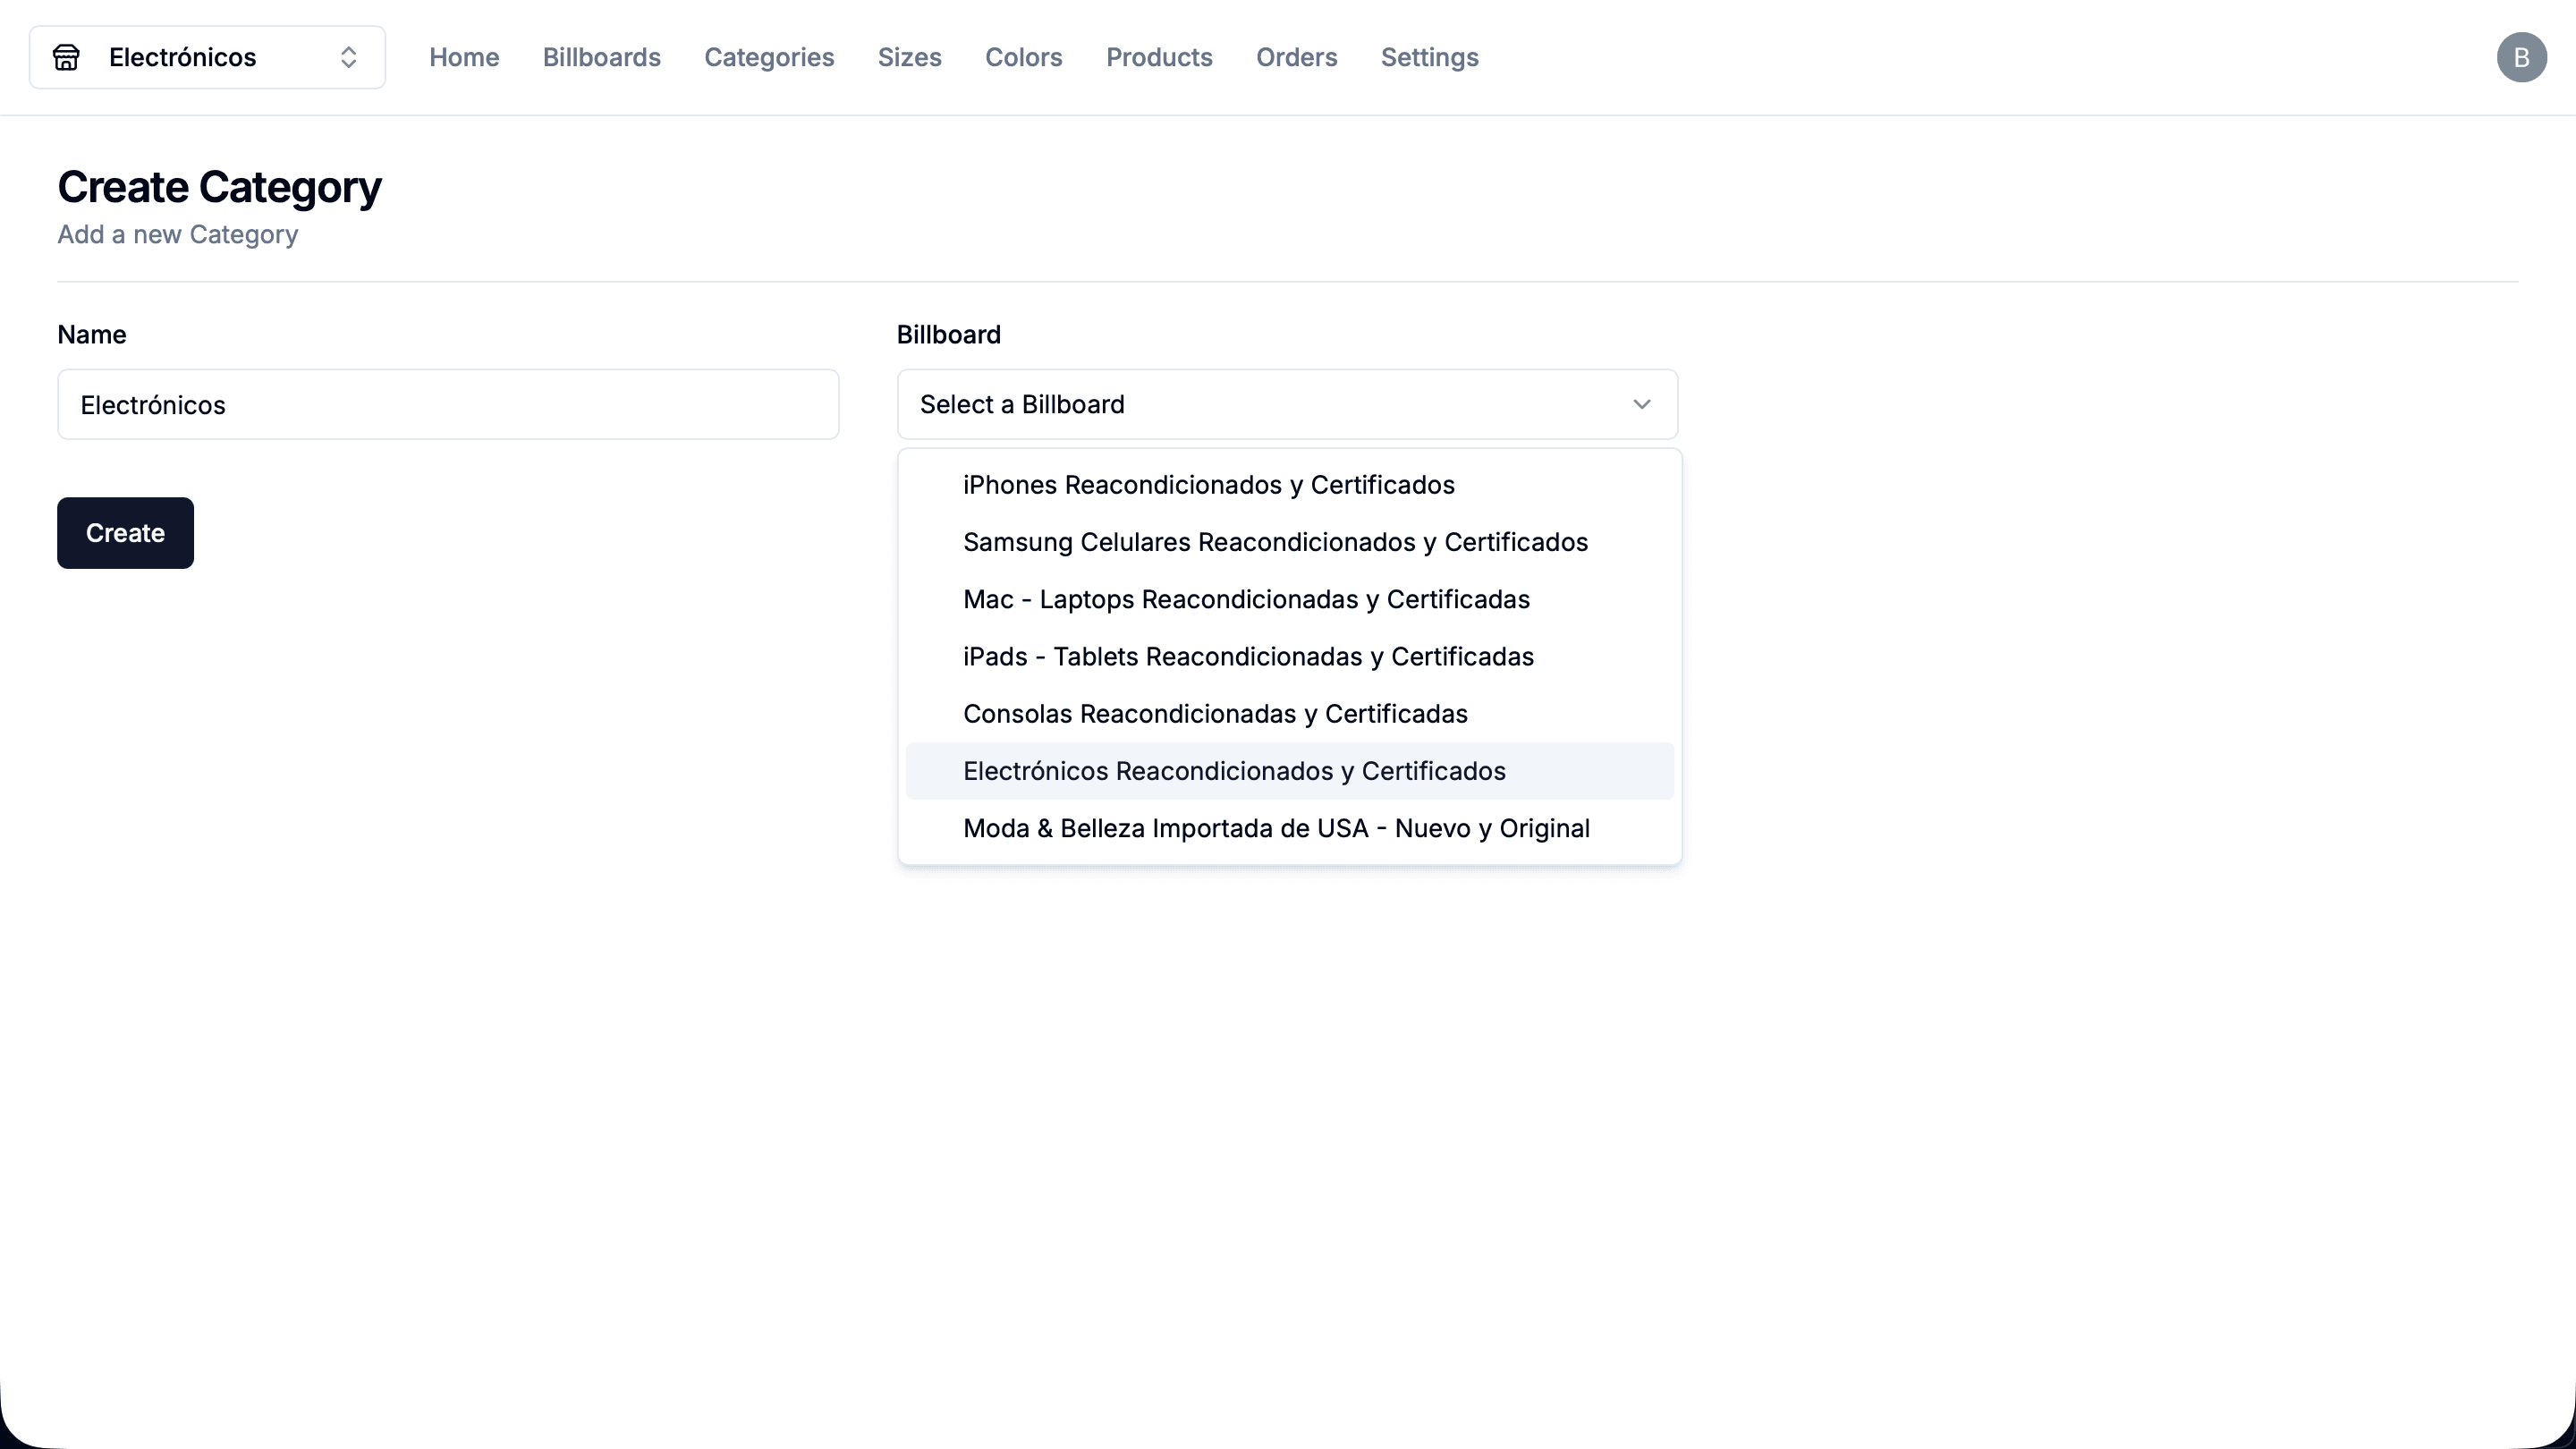Click the Billboard select chevron arrow

click(1641, 404)
